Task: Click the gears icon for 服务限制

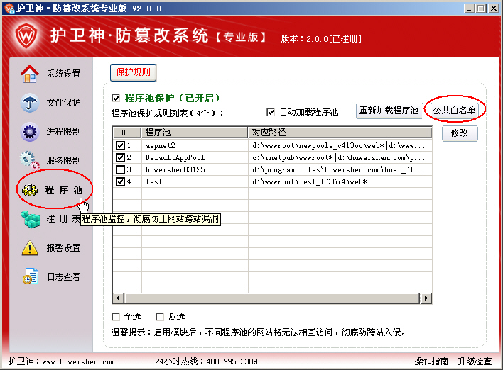Action: (x=30, y=160)
